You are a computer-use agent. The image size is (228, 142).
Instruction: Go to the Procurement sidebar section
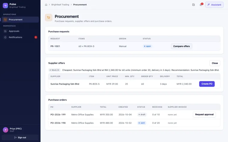pos(20,19)
